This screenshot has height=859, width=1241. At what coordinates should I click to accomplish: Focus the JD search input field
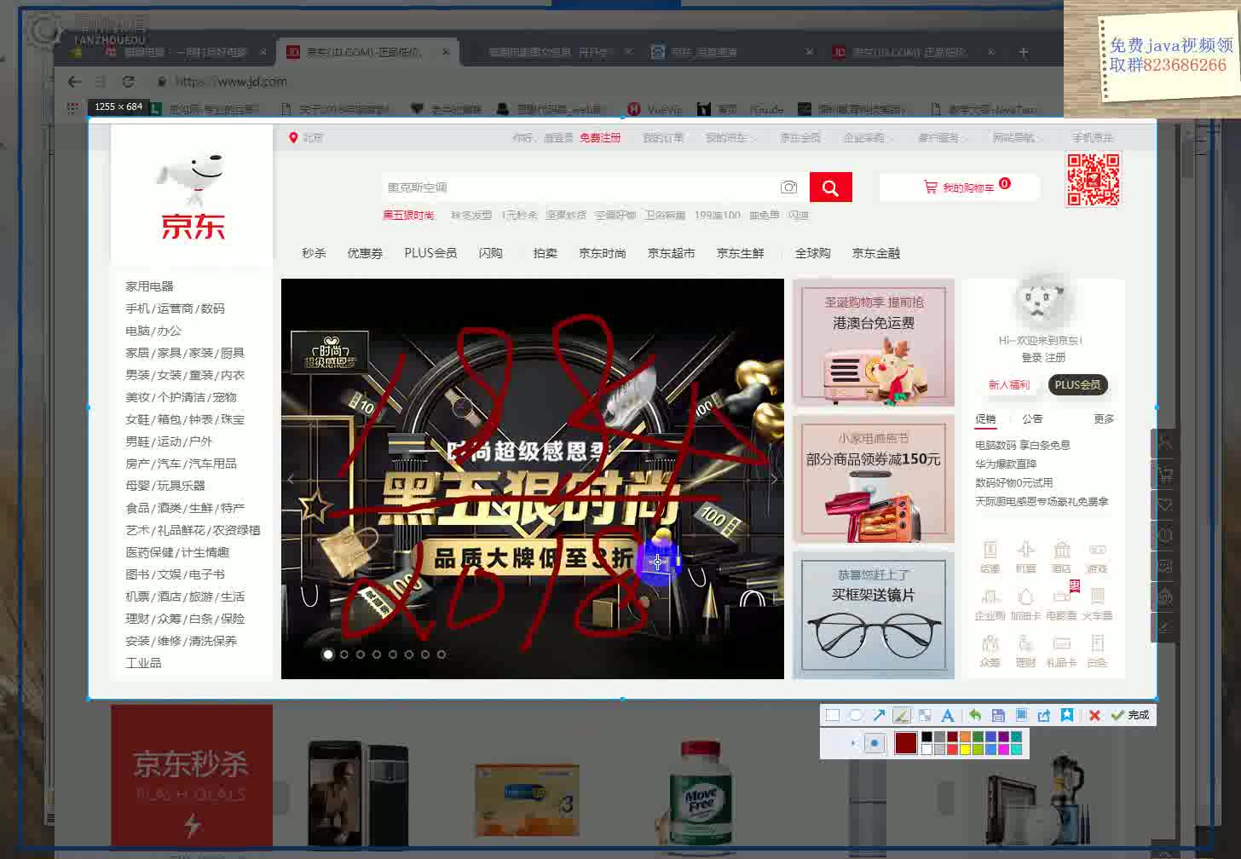[580, 187]
